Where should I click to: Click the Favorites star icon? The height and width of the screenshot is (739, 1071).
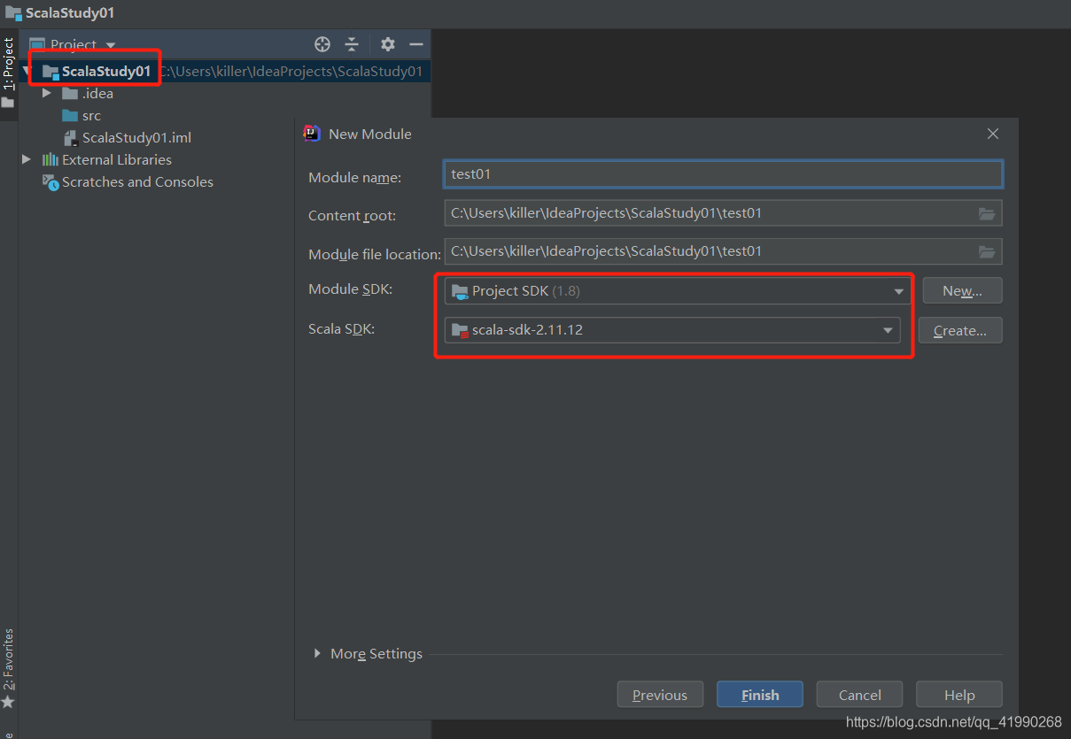pyautogui.click(x=8, y=702)
